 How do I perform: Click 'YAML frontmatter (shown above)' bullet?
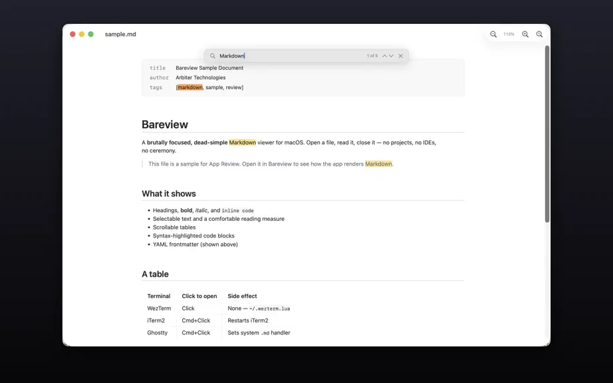[195, 245]
